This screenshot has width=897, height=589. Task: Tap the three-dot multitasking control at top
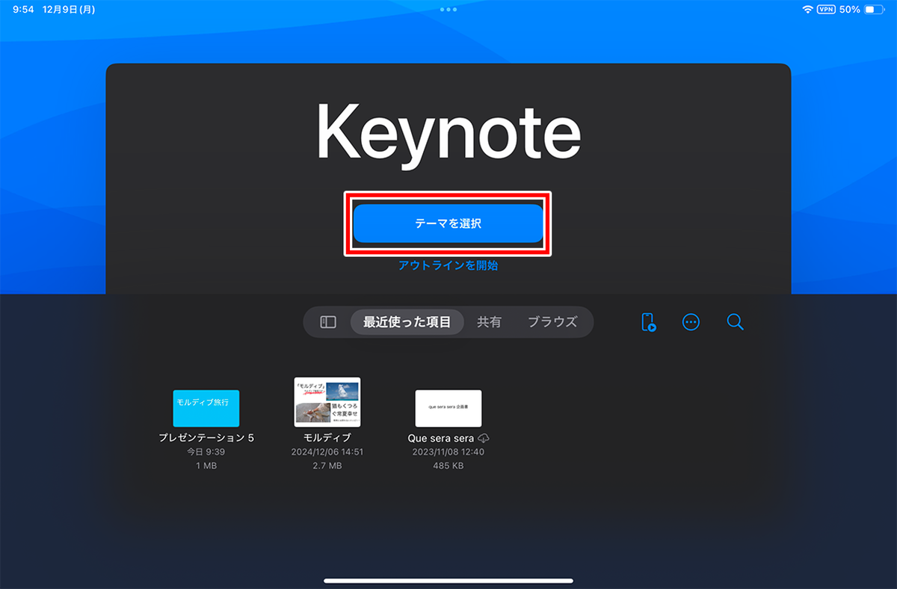click(449, 10)
